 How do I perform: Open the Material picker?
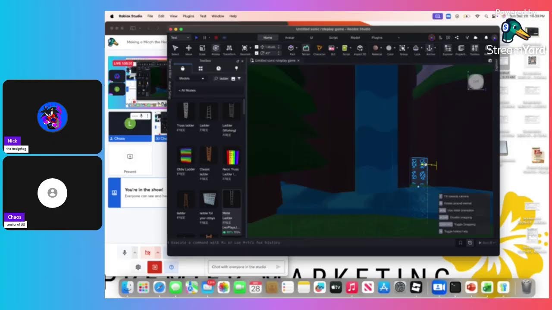tap(376, 50)
